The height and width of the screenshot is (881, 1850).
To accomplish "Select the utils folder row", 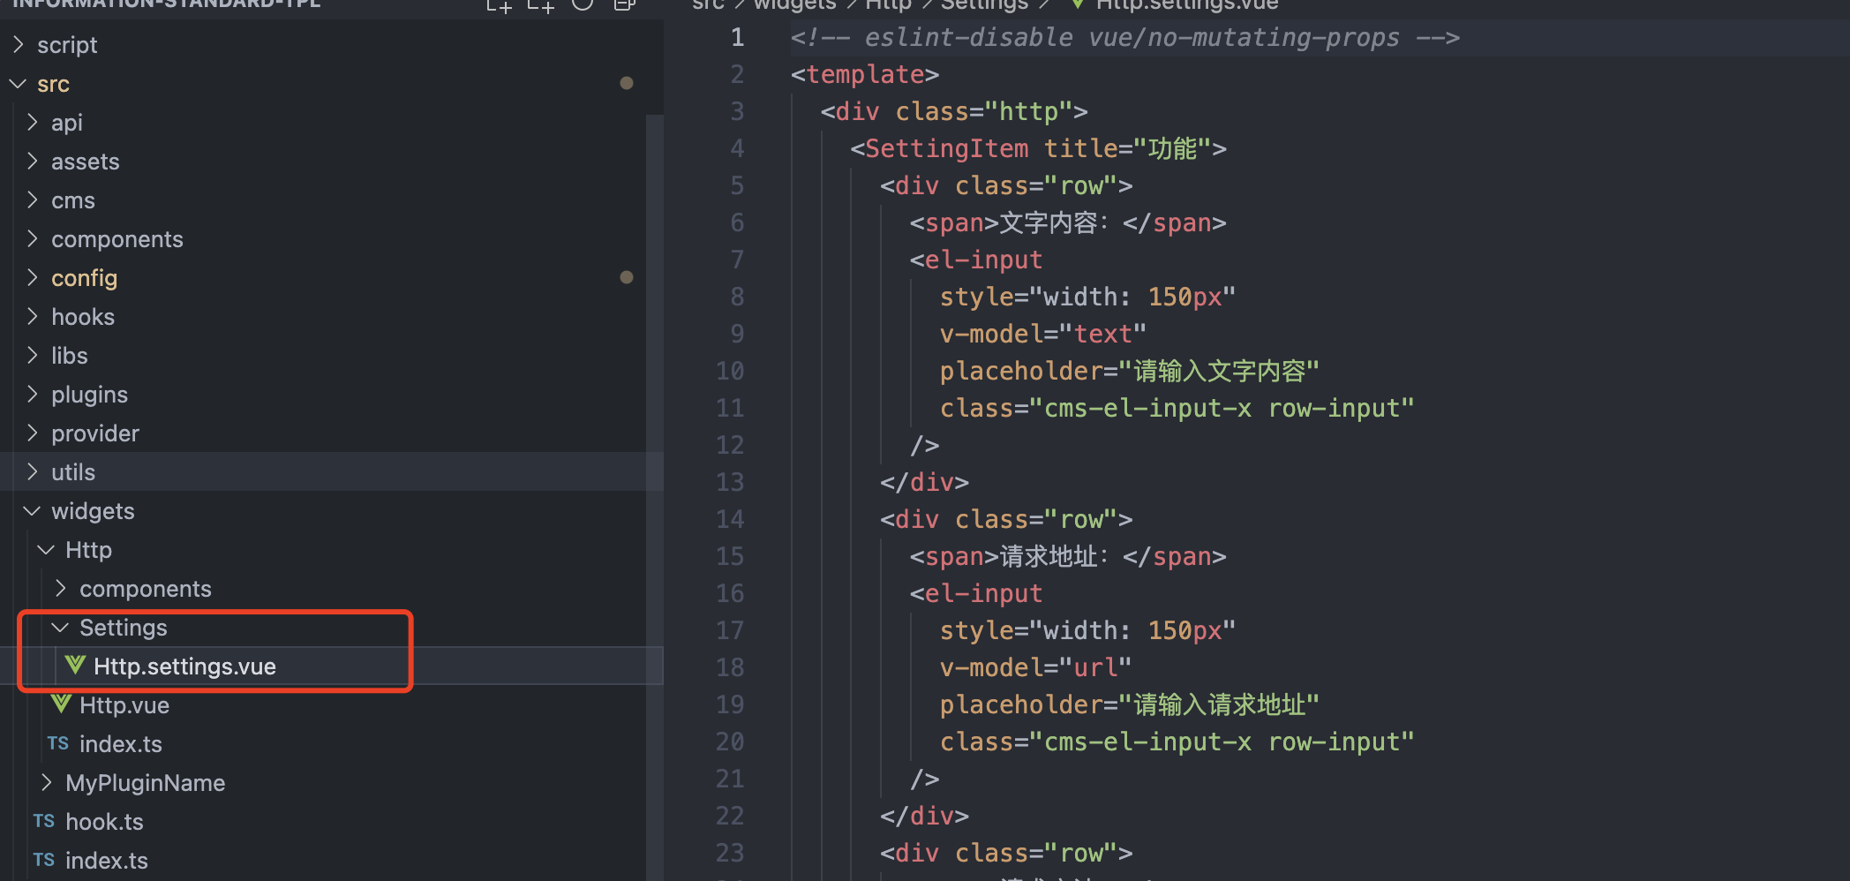I will [73, 472].
